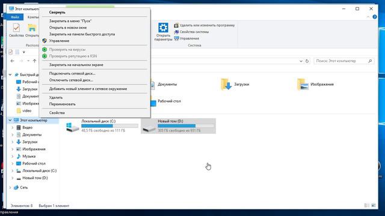Choose Подключить сетевой диск...

(95, 73)
